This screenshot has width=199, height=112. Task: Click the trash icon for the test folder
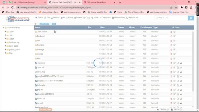click(171, 58)
